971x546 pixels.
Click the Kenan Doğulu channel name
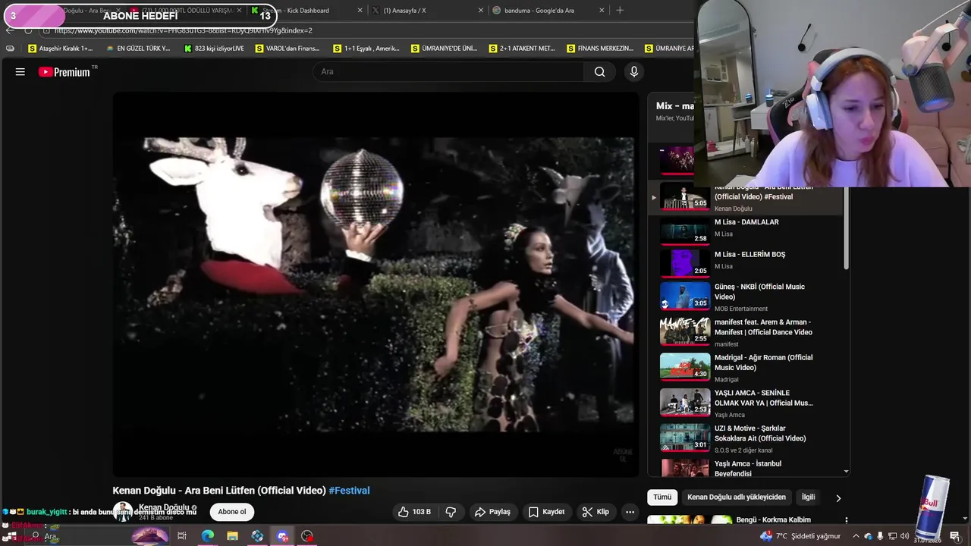coord(164,507)
